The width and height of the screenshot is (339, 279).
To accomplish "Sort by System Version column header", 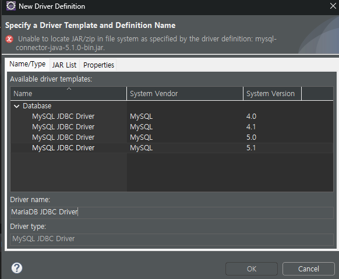I will tap(272, 94).
